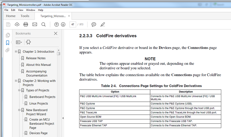This screenshot has height=137, width=231.
Task: Click the Devices Page bookmark icon
Action: 26,133
